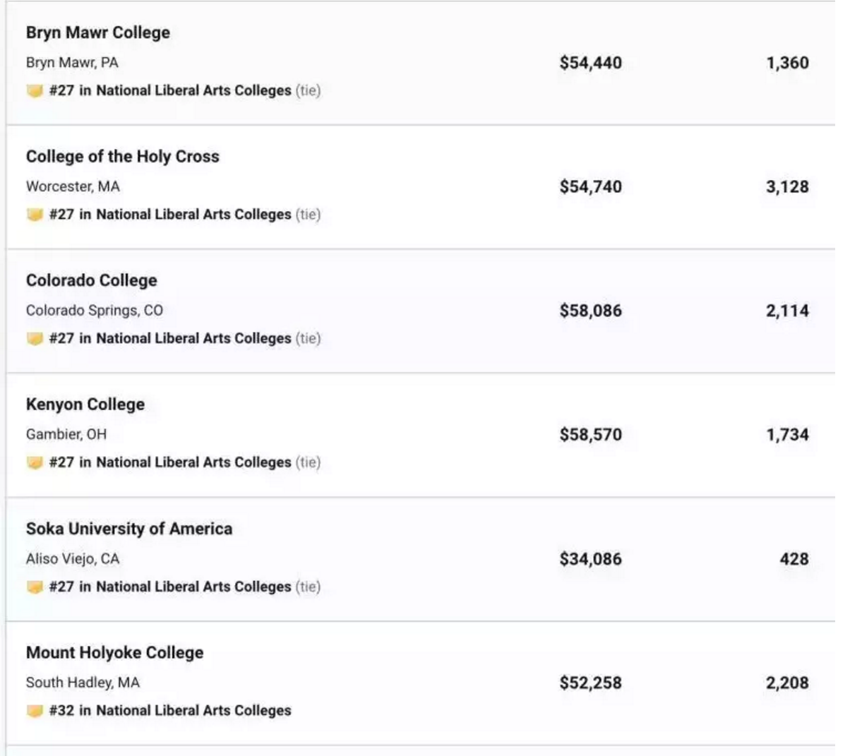Open the Bryn Mawr College link
Viewport: 850px width, 756px height.
97,32
